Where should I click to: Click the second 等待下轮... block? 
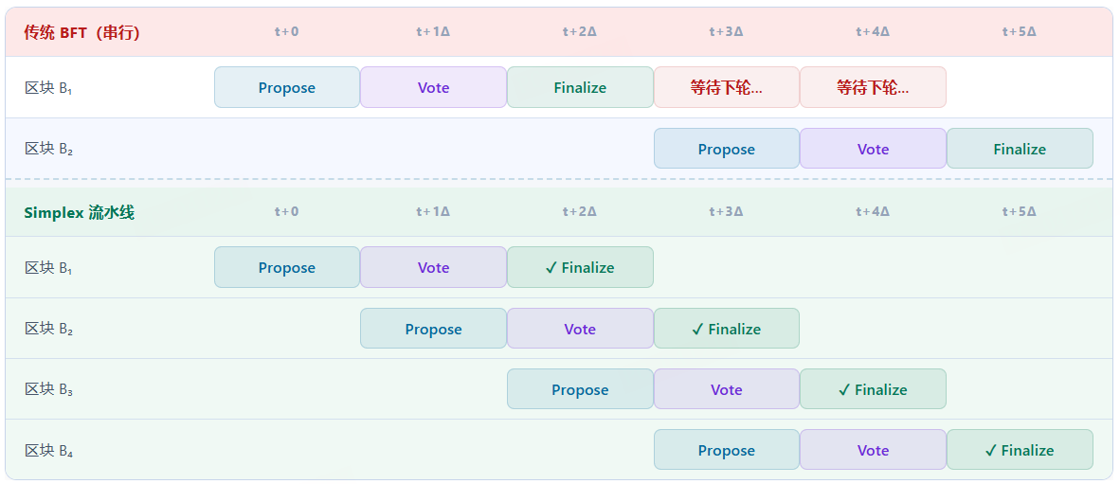(873, 87)
